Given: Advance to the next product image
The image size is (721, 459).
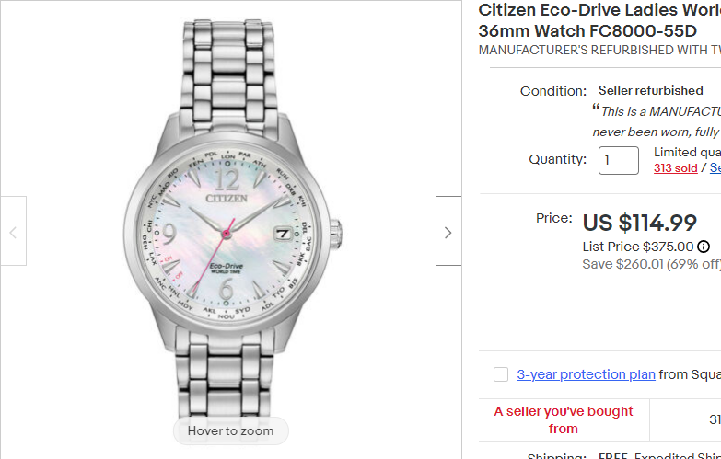Looking at the screenshot, I should click(448, 232).
